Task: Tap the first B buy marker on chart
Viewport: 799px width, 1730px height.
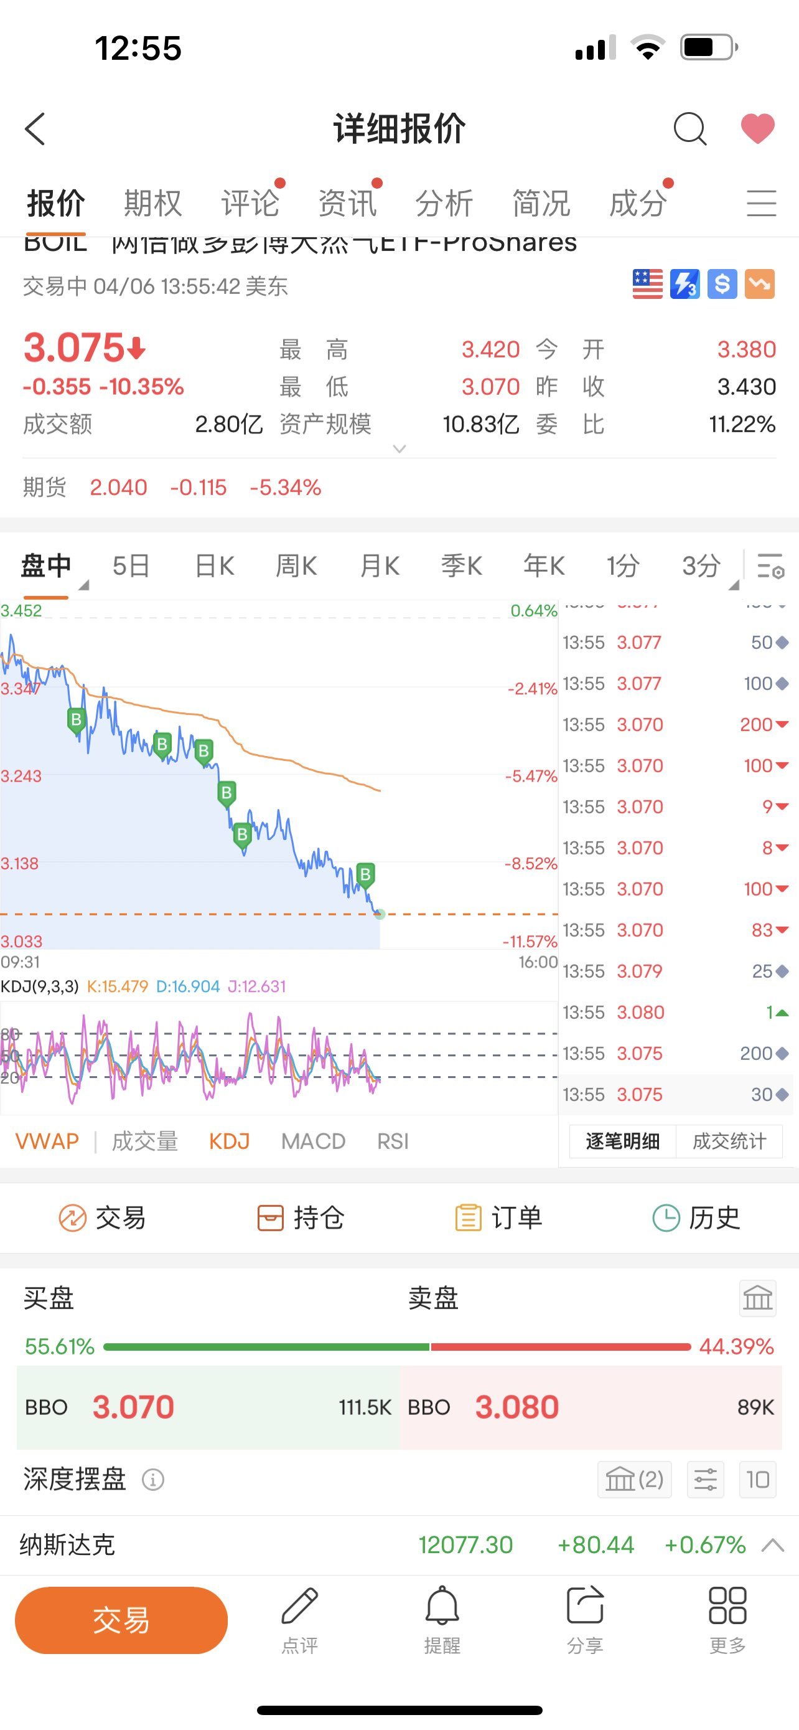Action: click(x=77, y=720)
